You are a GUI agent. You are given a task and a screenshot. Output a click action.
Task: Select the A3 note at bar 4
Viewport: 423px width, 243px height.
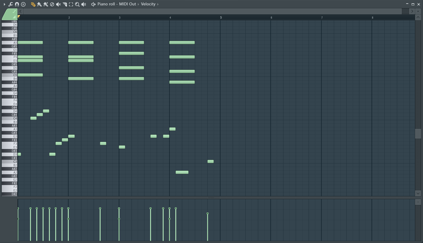pos(172,129)
